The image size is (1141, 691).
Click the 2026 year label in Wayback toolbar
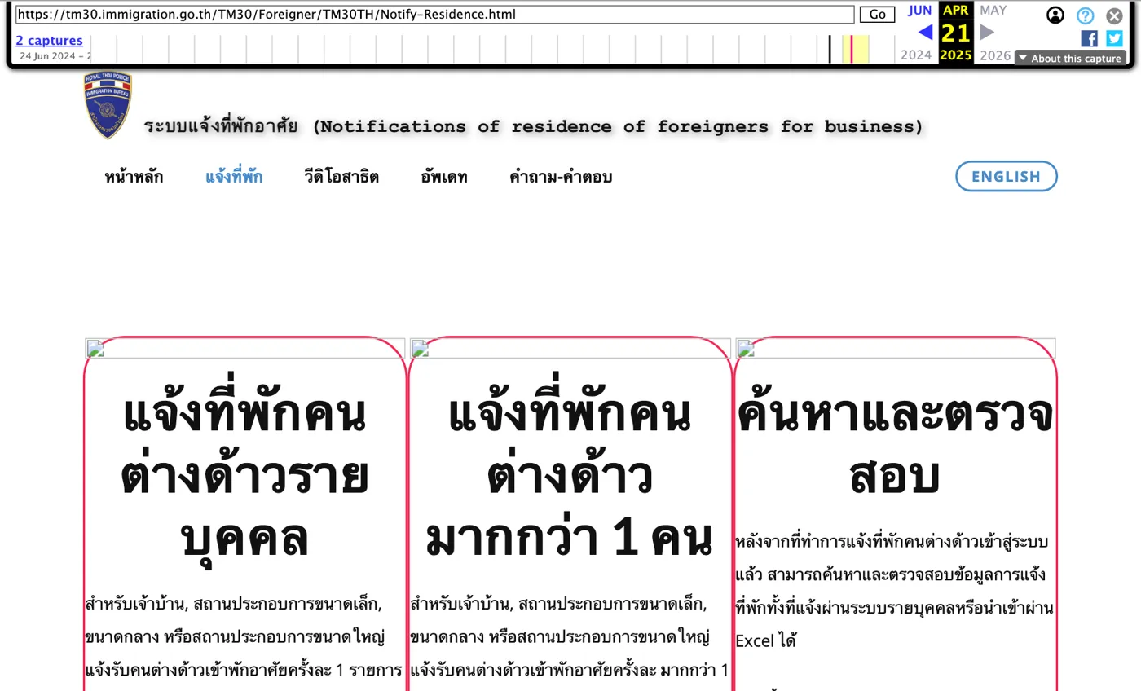point(995,55)
